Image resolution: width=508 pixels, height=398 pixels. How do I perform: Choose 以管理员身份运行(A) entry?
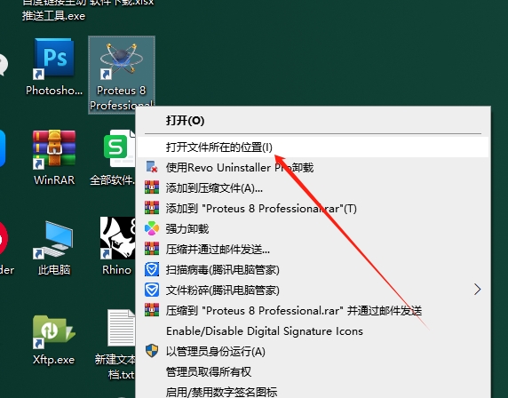click(x=313, y=351)
